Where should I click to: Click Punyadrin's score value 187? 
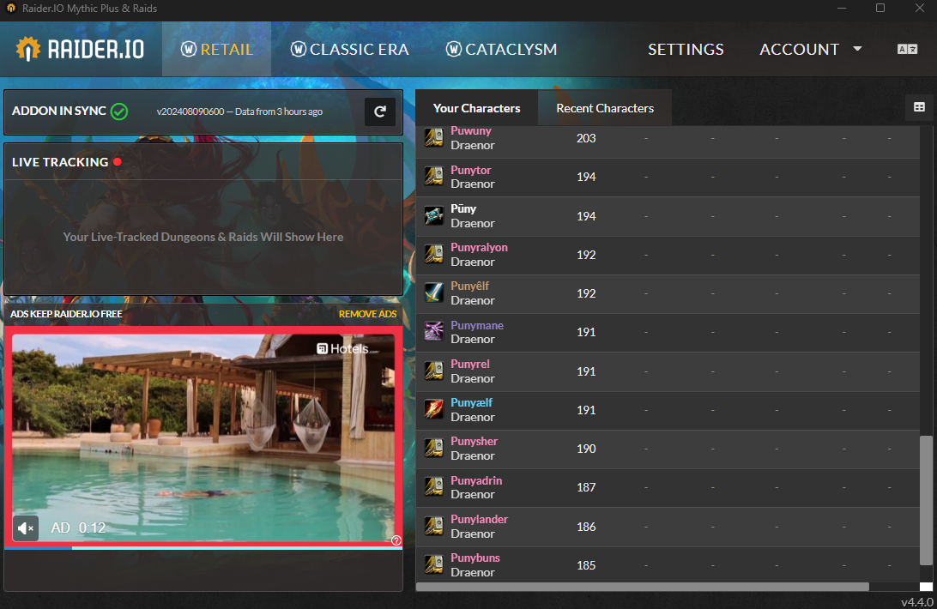tap(586, 487)
